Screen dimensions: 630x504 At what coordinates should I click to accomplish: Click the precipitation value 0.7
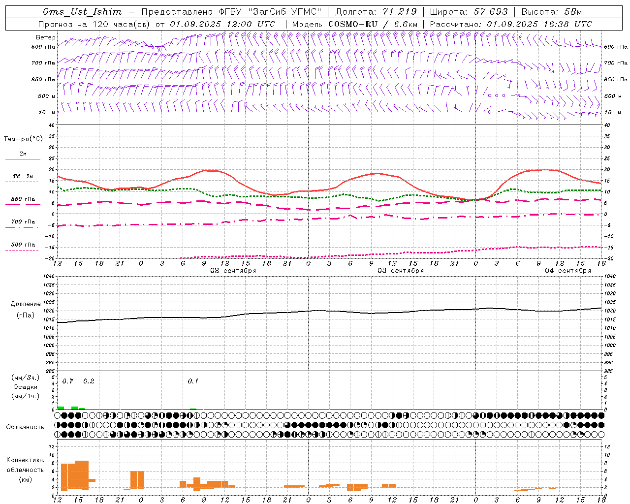68,381
